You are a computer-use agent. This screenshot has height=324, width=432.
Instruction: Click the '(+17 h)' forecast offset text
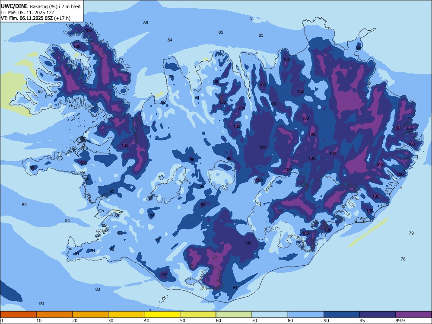click(x=63, y=18)
